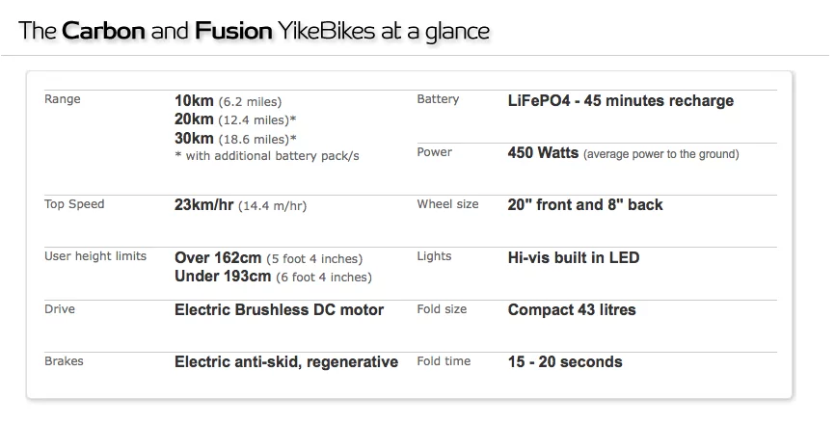Click the LiFePO4 45 minutes recharge value

tap(620, 101)
